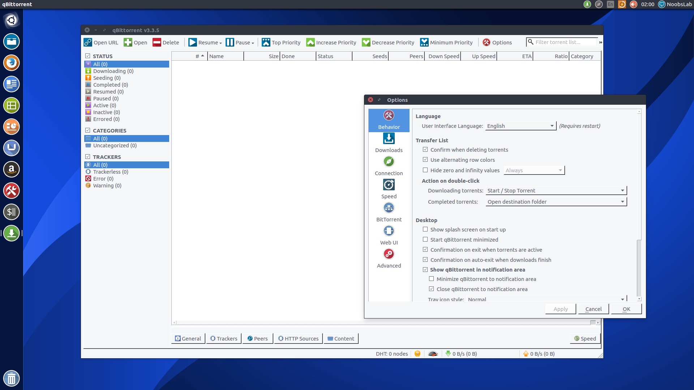
Task: Switch to the Trackers tab
Action: coord(224,339)
